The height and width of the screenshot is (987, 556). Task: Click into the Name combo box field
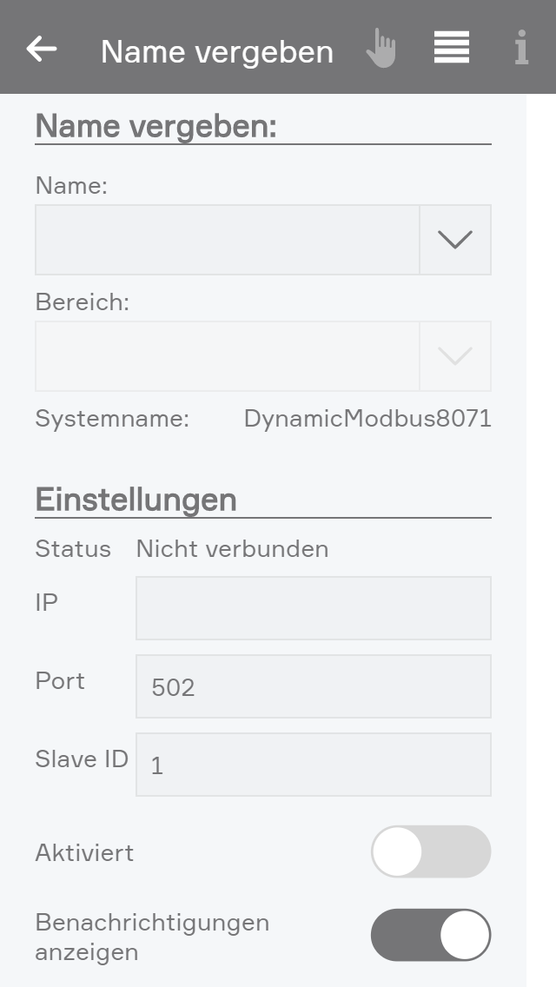[228, 240]
